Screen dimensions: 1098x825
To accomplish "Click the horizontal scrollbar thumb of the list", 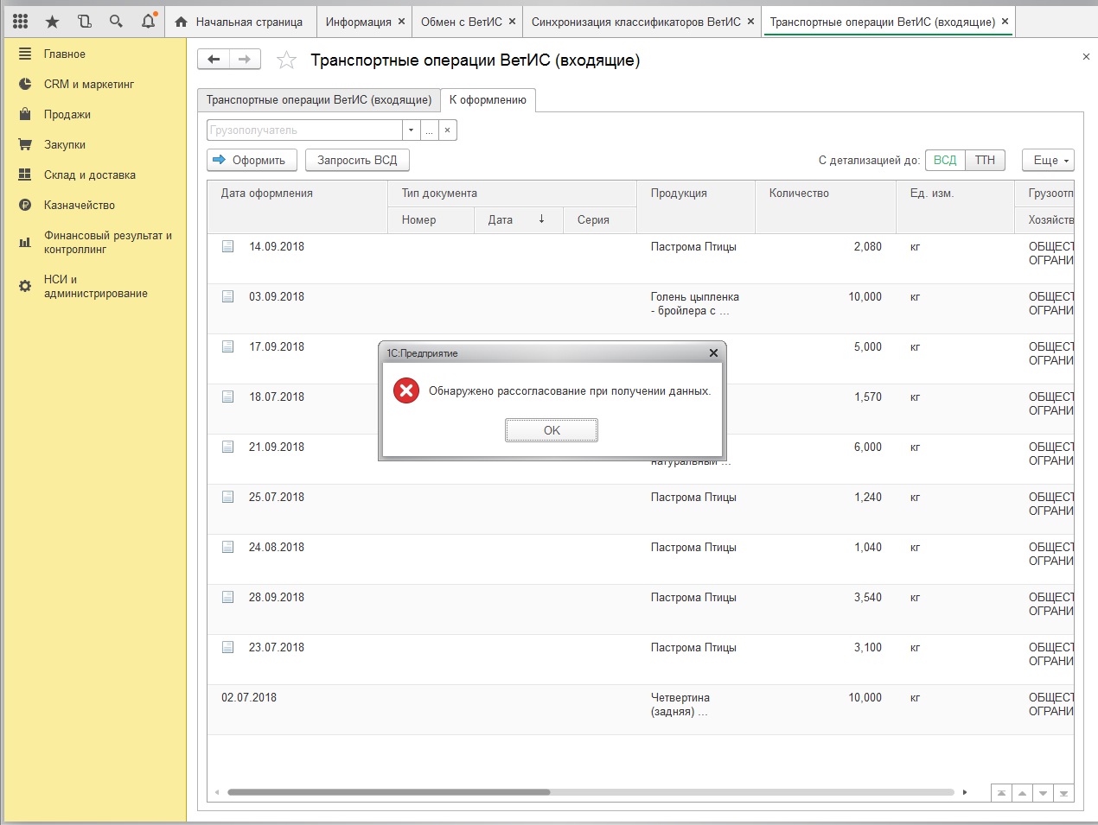I will [x=388, y=792].
